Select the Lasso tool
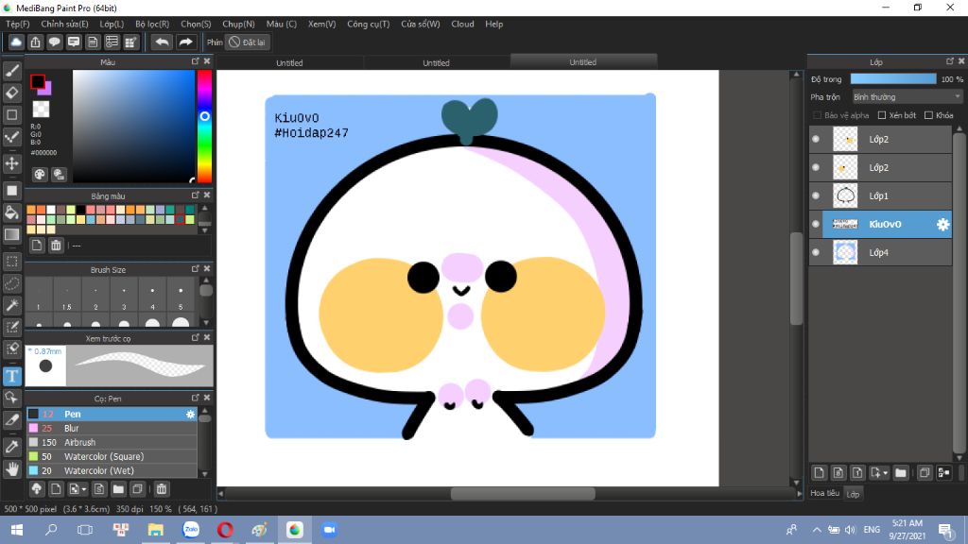Screen dimensions: 968x544 pyautogui.click(x=11, y=283)
